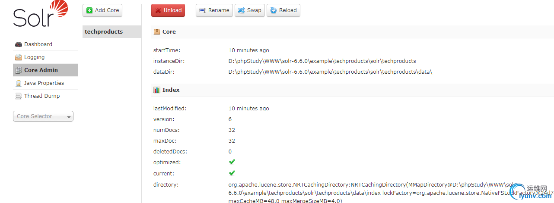Click the Swap arrows icon
The width and height of the screenshot is (554, 203).
tap(241, 10)
